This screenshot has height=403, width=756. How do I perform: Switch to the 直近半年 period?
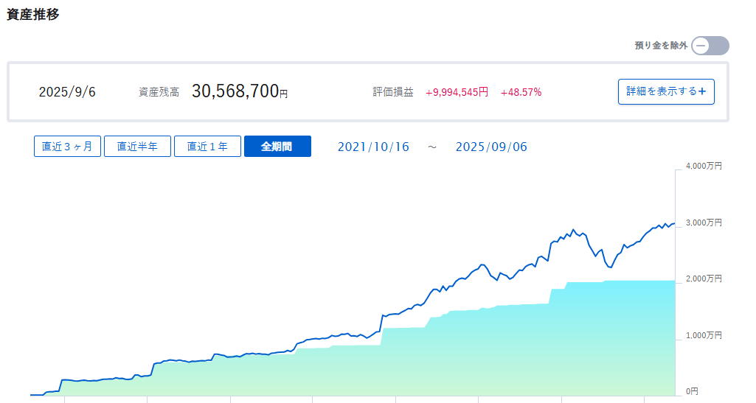pos(137,147)
